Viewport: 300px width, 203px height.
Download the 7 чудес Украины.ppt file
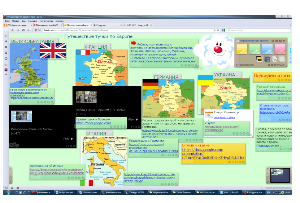[x=224, y=118]
